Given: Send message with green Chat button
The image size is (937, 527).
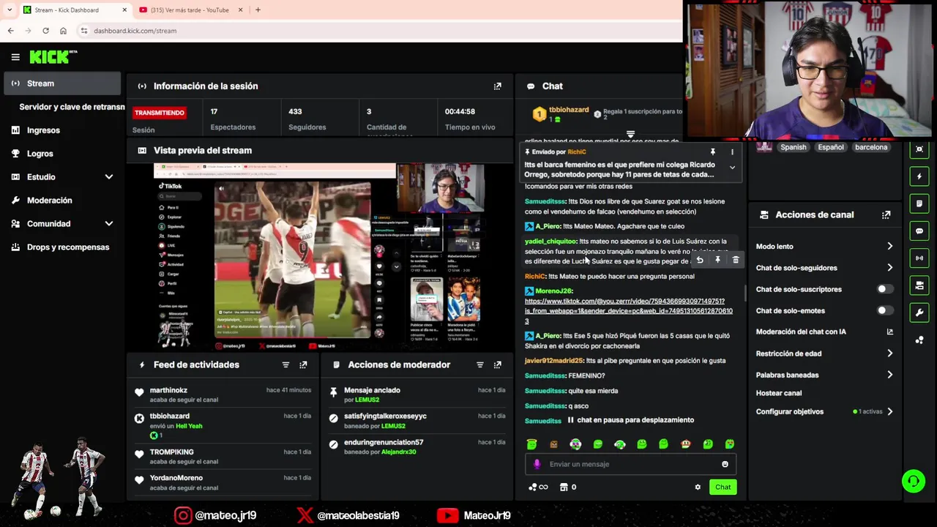Looking at the screenshot, I should (x=723, y=487).
